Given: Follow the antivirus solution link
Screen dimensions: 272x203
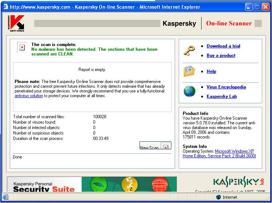Looking at the screenshot, I should (x=29, y=96).
